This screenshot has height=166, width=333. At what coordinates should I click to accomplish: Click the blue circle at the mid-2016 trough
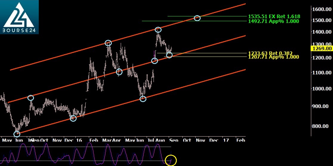pos(143,99)
